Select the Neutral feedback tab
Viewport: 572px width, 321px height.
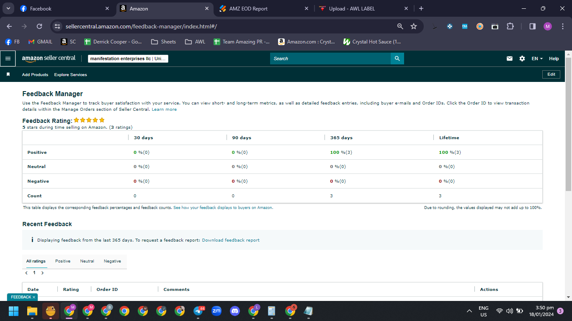coord(87,261)
